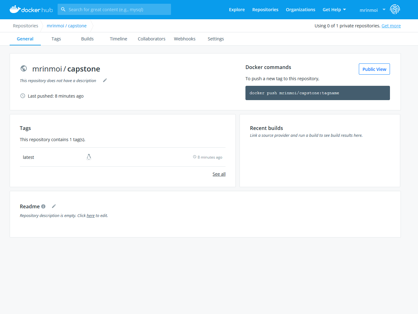Open the mrinmoi account dropdown arrow
The image size is (418, 314).
384,10
